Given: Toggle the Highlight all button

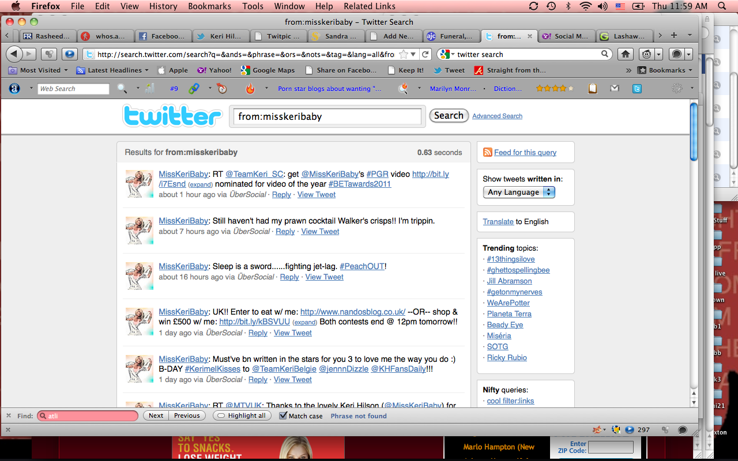Looking at the screenshot, I should (242, 415).
